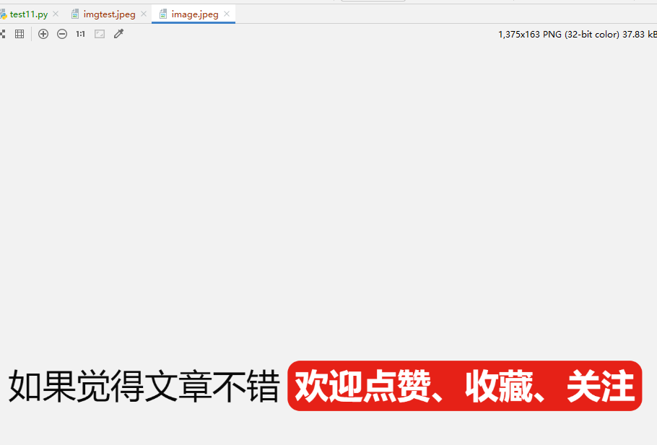The width and height of the screenshot is (657, 445).
Task: Click the image info text 1,375x163 PNG
Action: coord(577,35)
